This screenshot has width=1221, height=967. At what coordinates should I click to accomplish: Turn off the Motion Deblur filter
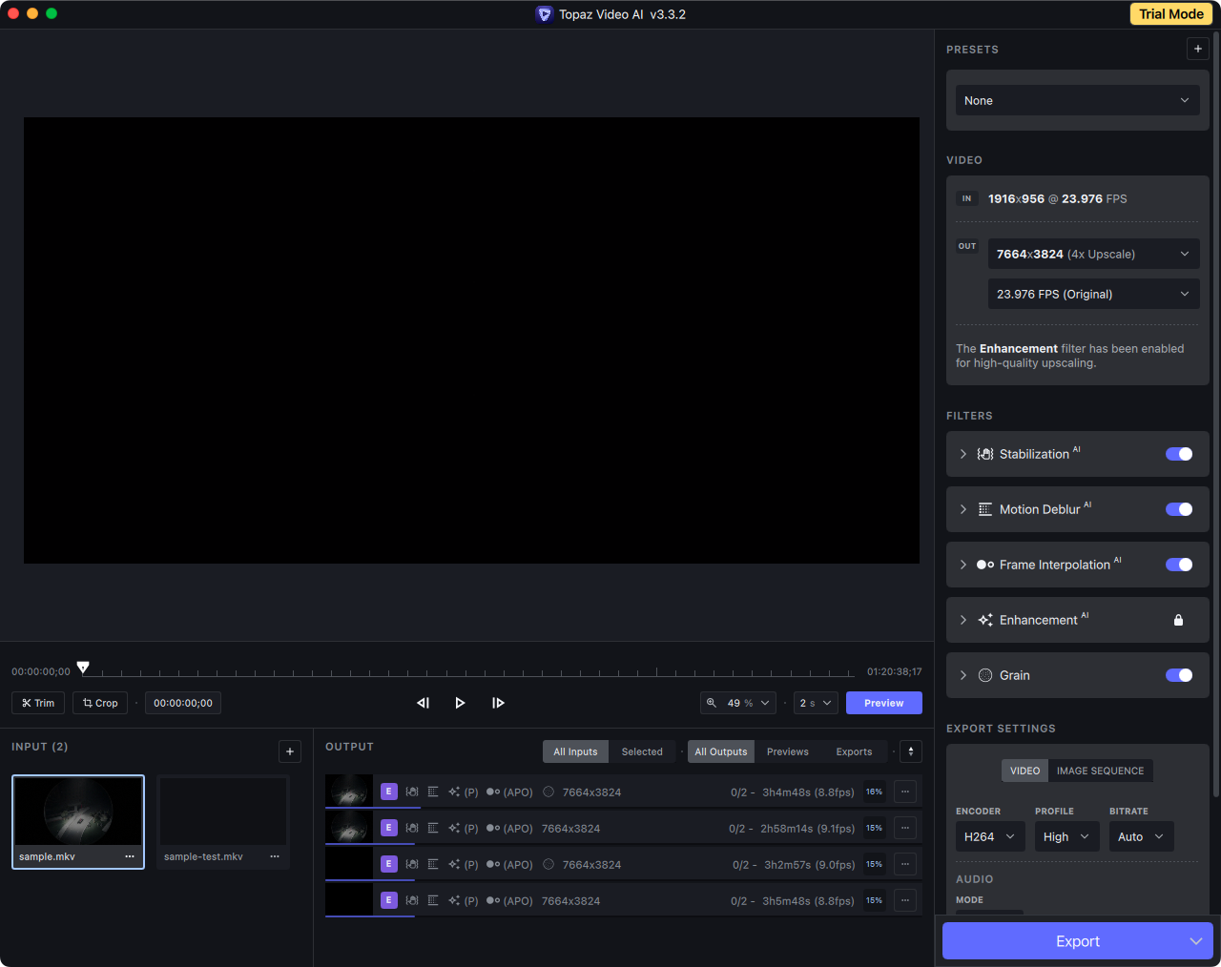pyautogui.click(x=1179, y=509)
